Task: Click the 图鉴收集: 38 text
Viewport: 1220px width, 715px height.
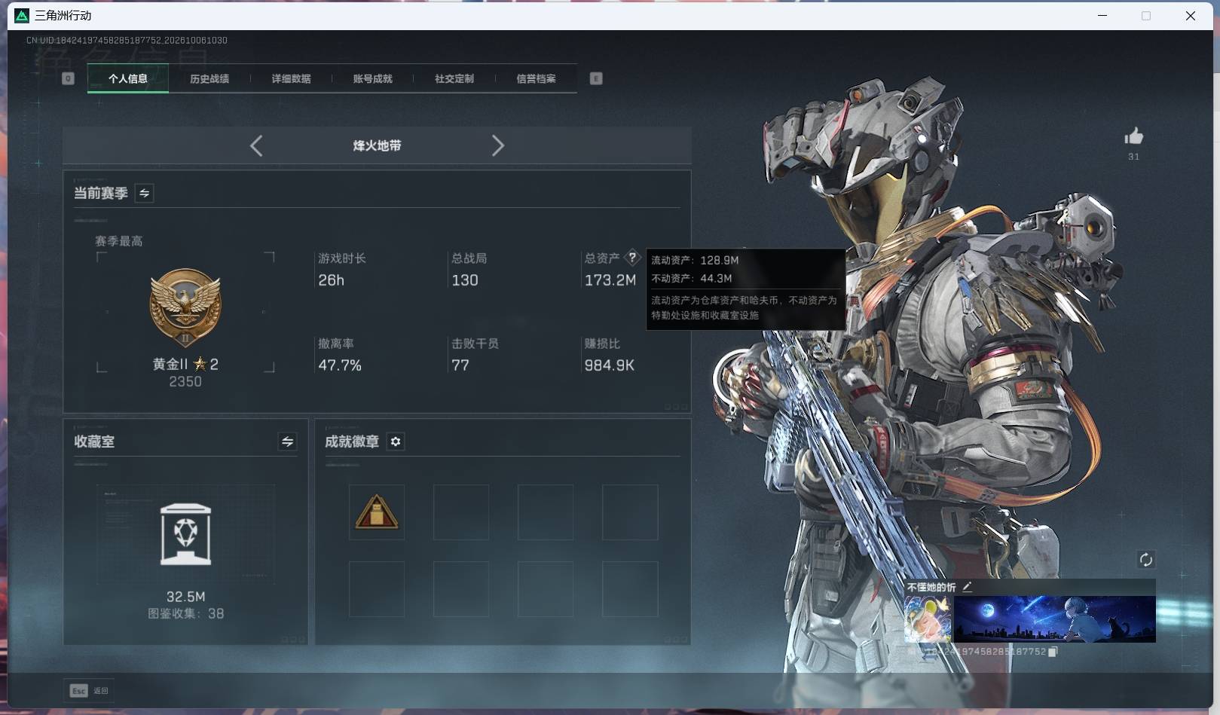Action: pyautogui.click(x=185, y=613)
